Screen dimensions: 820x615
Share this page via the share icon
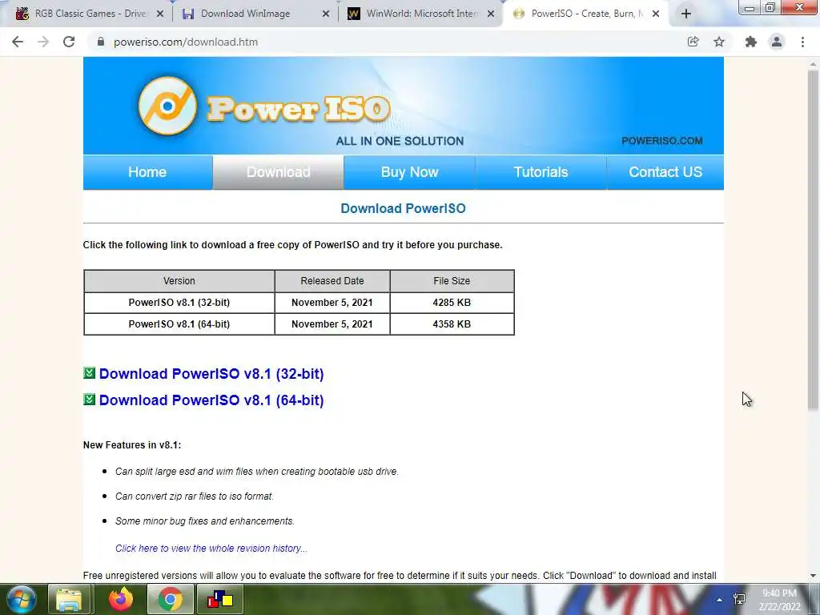tap(693, 42)
